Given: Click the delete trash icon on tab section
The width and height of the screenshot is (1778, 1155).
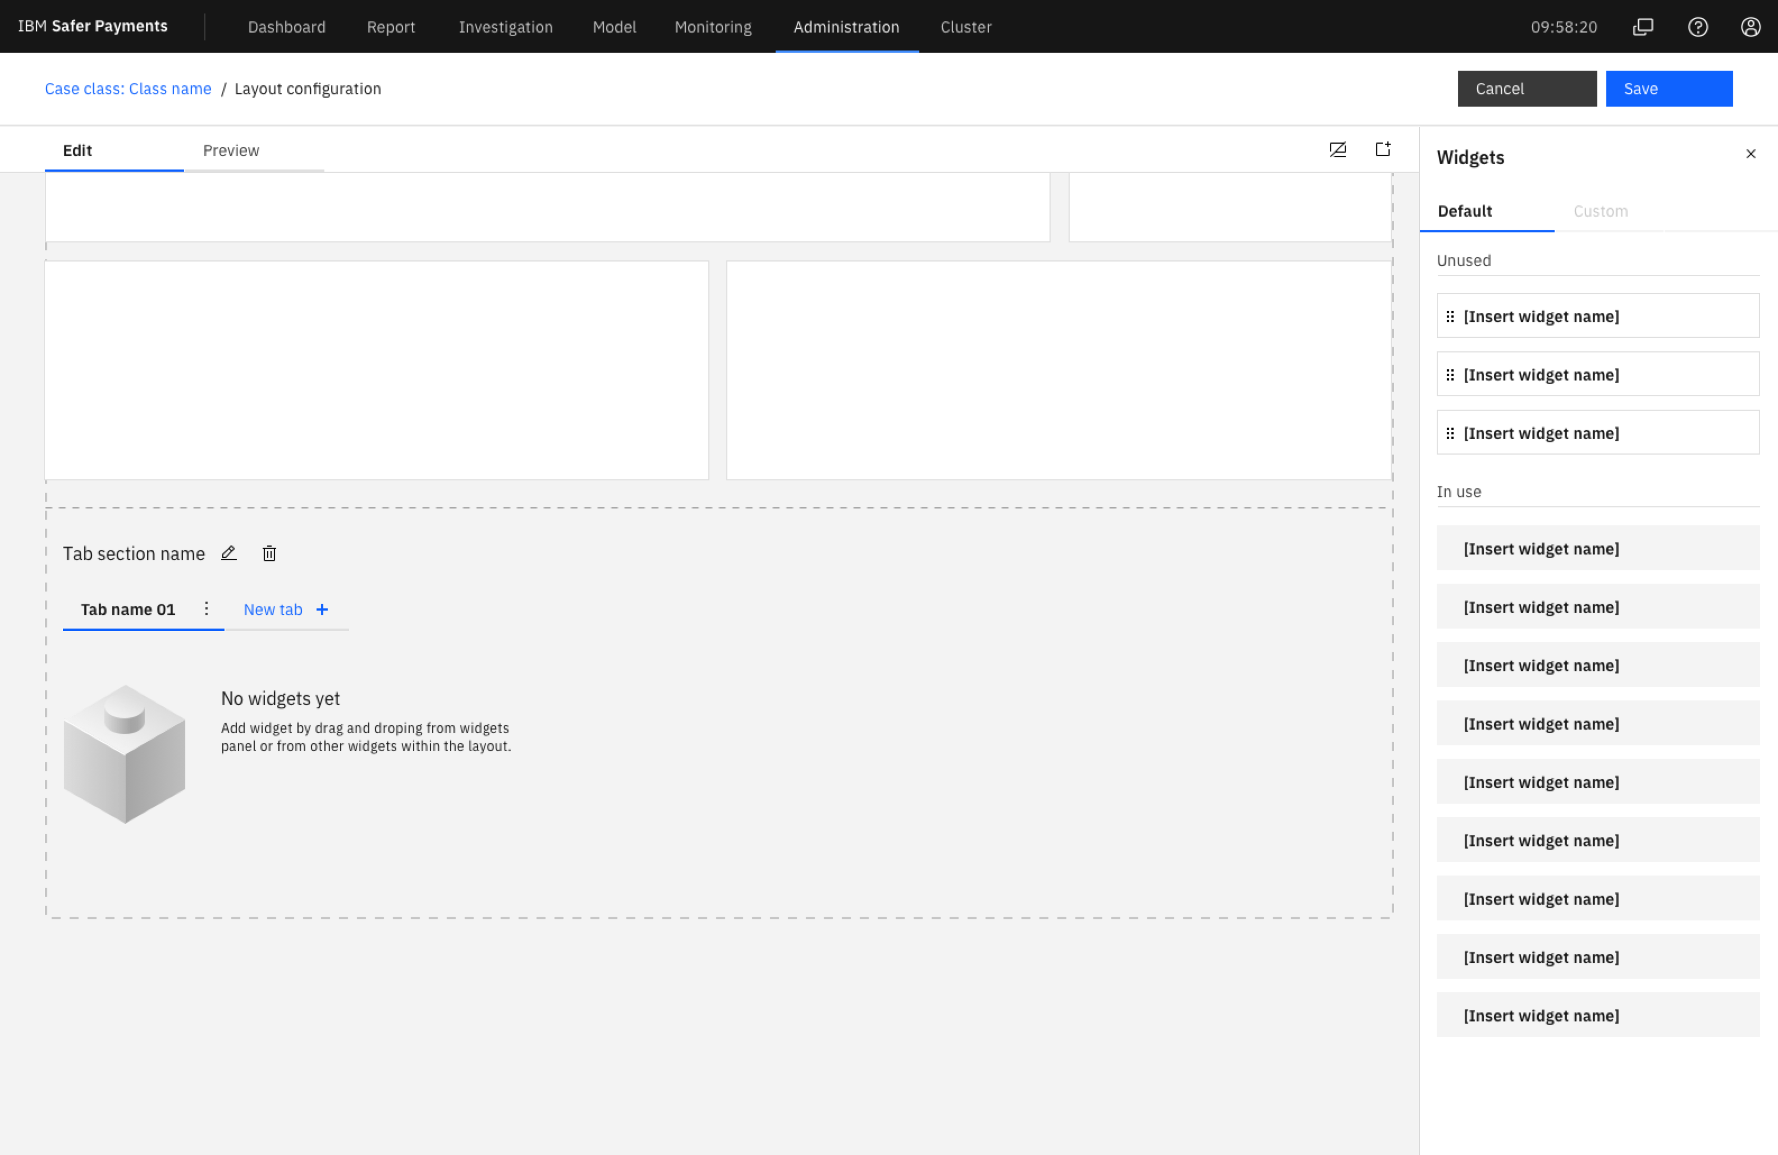Looking at the screenshot, I should tap(268, 553).
